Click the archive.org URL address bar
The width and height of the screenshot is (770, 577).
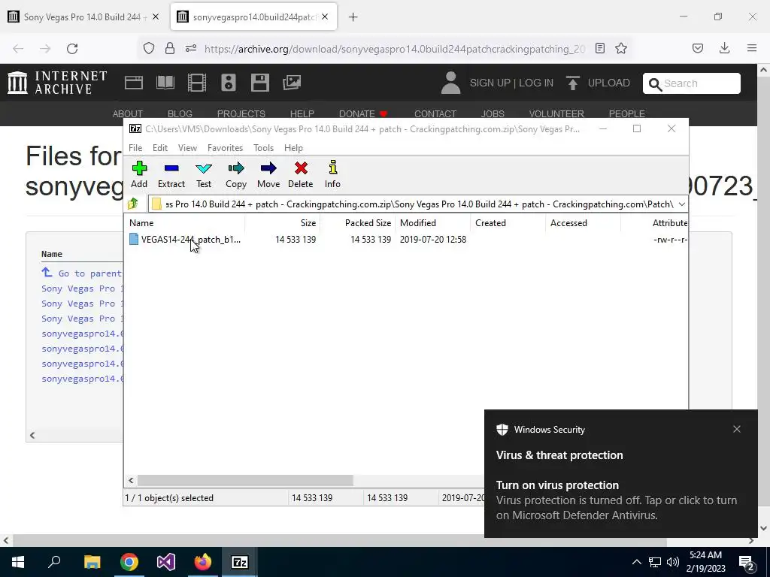[x=395, y=49]
